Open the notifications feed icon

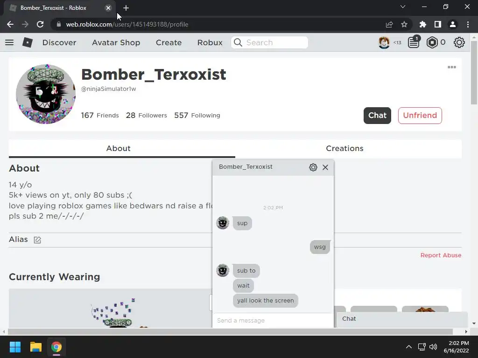click(x=414, y=42)
